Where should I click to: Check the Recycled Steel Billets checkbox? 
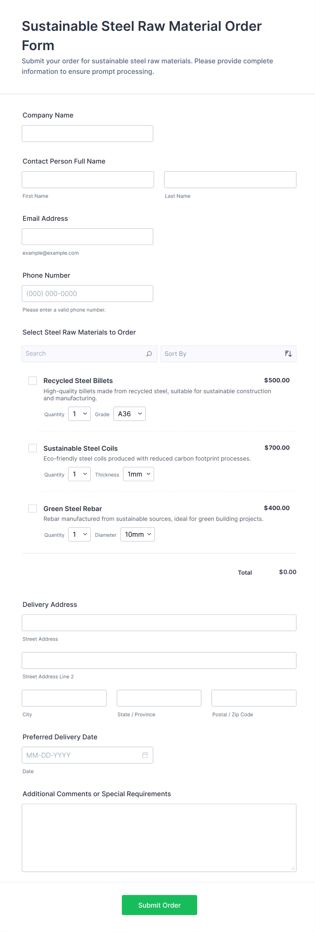(33, 381)
